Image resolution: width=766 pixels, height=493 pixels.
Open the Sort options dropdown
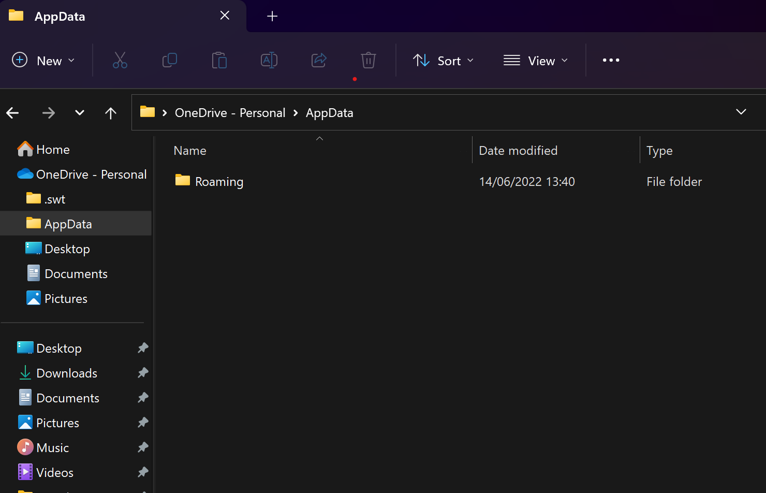(444, 61)
